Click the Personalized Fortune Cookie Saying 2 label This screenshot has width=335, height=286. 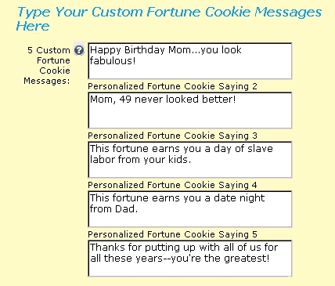coord(172,86)
